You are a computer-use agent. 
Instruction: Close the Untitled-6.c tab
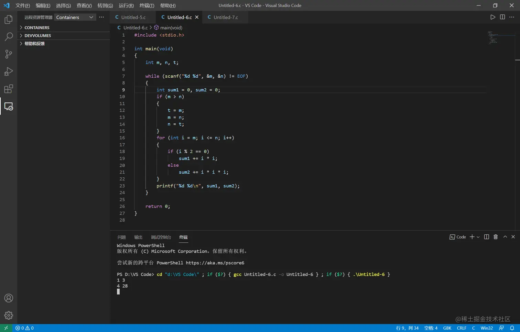click(x=197, y=17)
